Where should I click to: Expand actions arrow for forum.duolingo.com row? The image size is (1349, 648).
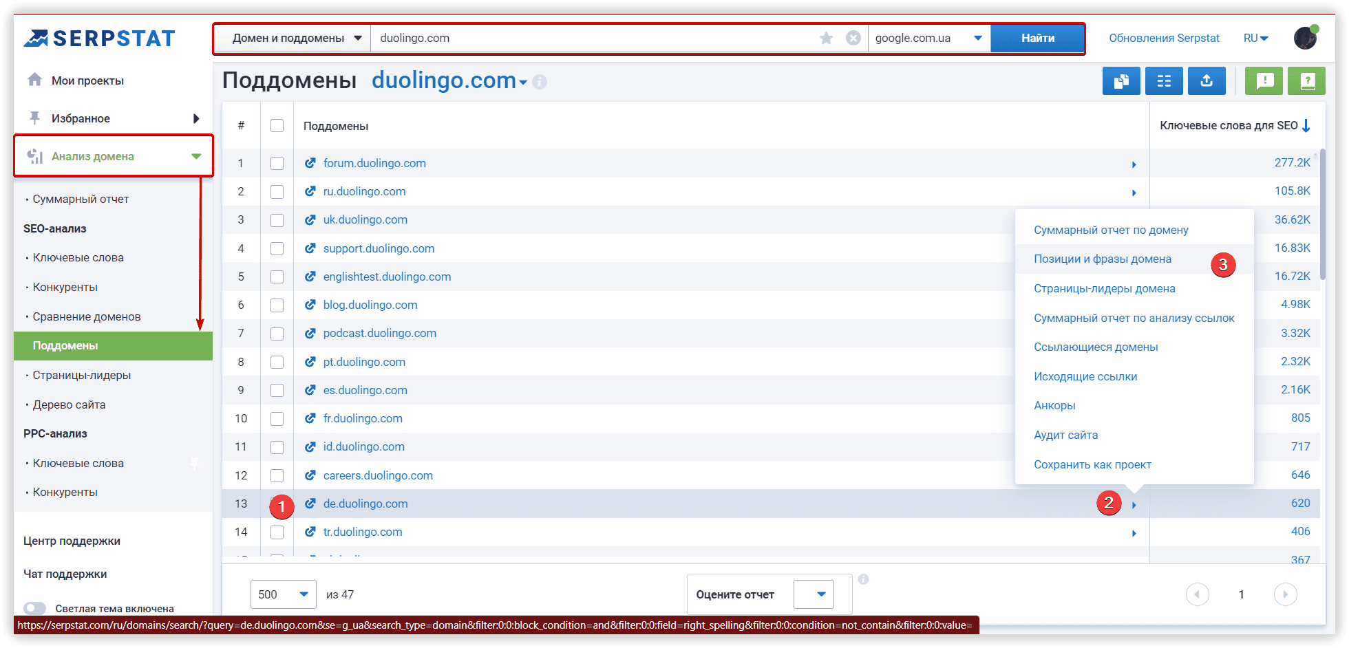[1134, 164]
